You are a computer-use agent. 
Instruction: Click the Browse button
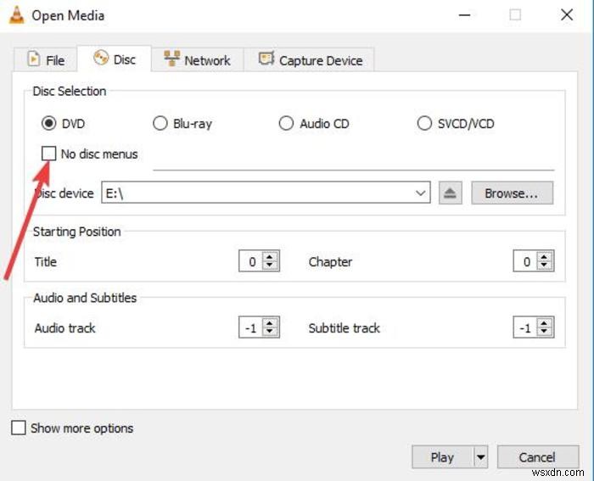pyautogui.click(x=512, y=193)
